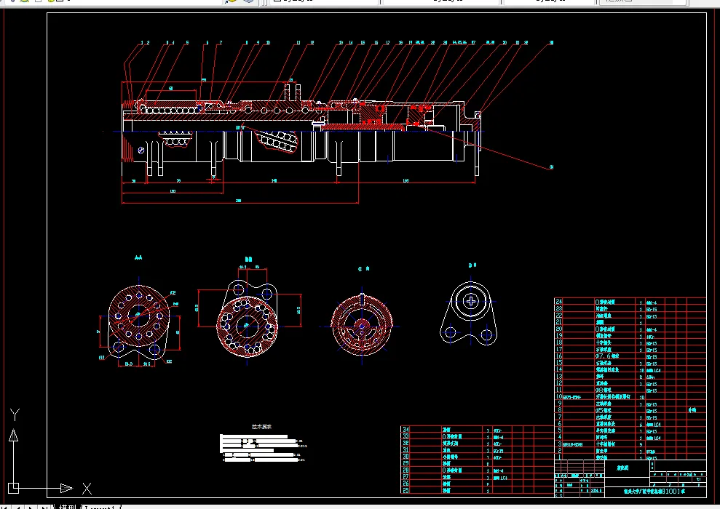This screenshot has height=509, width=720.
Task: Switch to the Layout1 tab
Action: tap(100, 507)
